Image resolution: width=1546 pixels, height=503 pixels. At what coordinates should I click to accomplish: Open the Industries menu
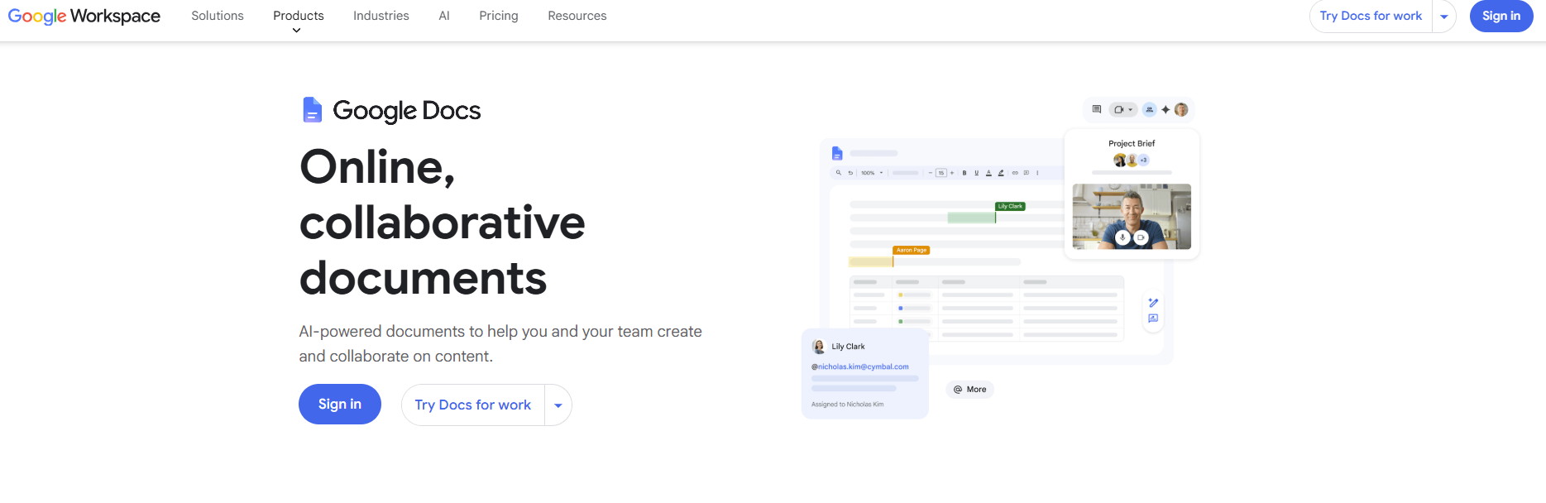click(381, 16)
